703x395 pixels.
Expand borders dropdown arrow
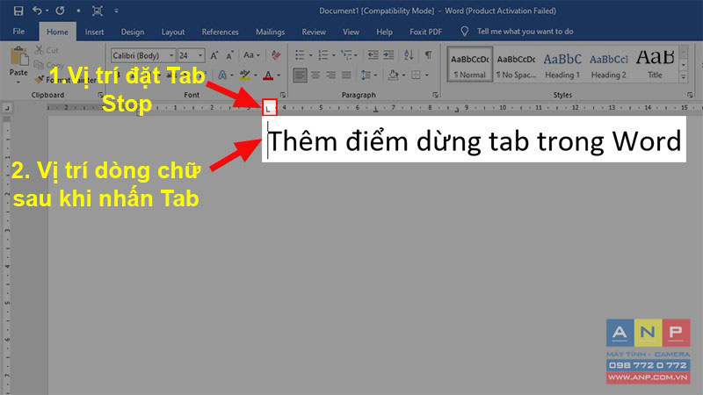[427, 75]
